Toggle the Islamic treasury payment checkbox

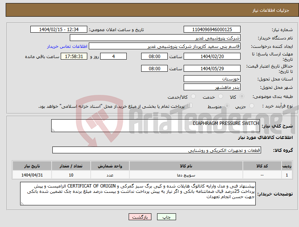pyautogui.click(x=190, y=106)
